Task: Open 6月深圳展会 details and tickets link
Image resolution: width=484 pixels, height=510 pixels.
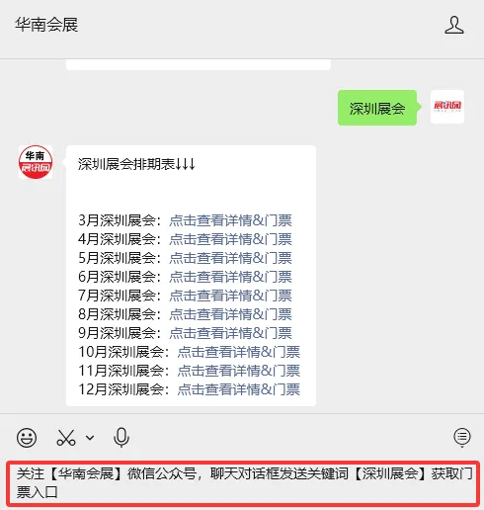Action: [x=230, y=277]
